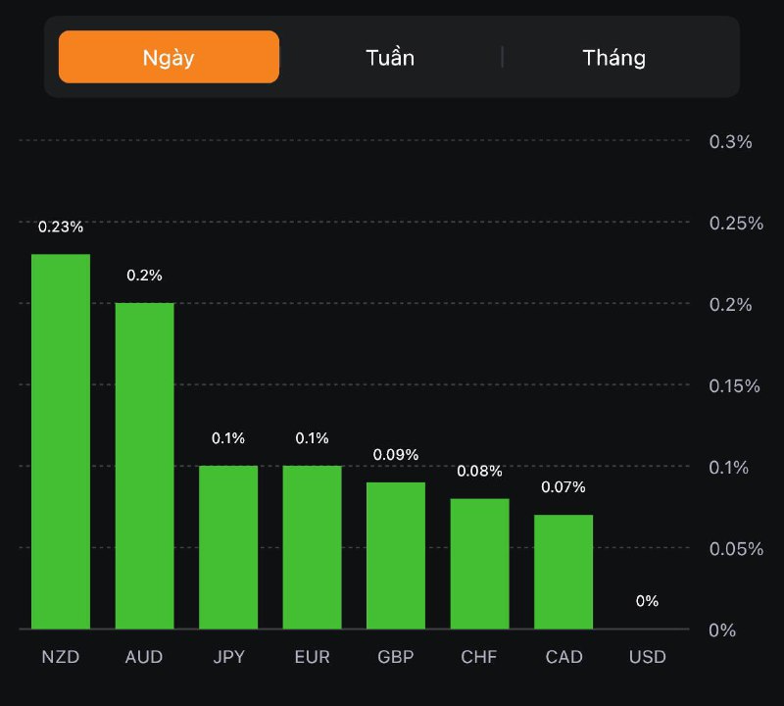Click the GBP axis label
Viewport: 784px width, 706px height.
396,656
